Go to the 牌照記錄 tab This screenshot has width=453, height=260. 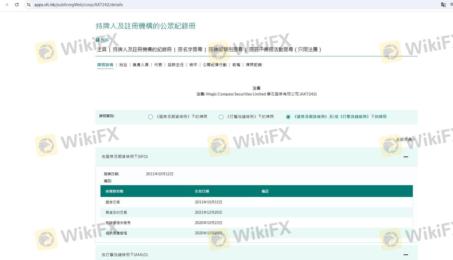tap(254, 65)
